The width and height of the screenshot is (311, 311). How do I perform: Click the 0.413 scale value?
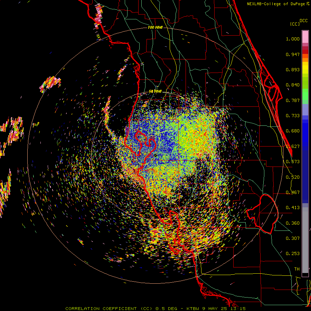click(x=293, y=208)
